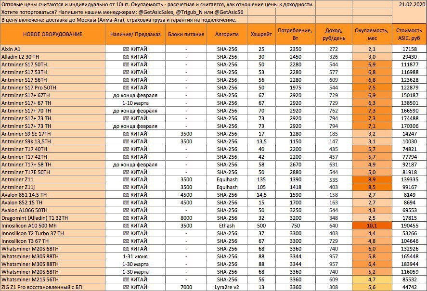This screenshot has width=427, height=291.
Task: Select the hashrate value 135
Action: pyautogui.click(x=261, y=179)
